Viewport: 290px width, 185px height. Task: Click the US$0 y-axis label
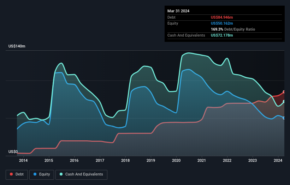tap(13, 152)
